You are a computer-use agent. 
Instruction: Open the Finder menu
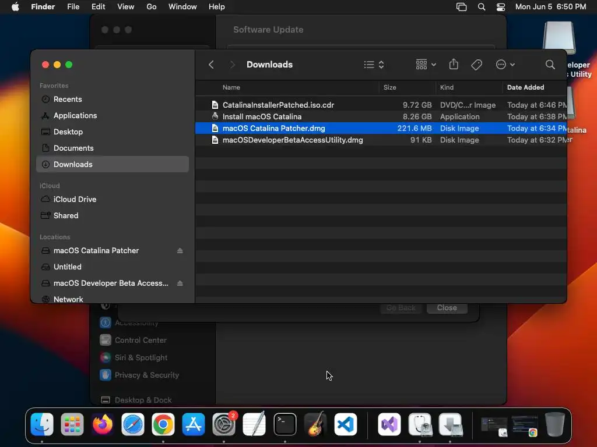(43, 7)
